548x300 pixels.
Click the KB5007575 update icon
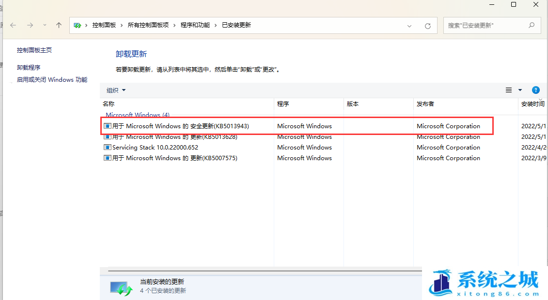[x=108, y=158]
